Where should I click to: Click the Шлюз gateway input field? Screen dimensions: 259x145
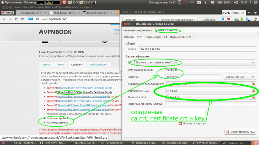pyautogui.click(x=197, y=49)
